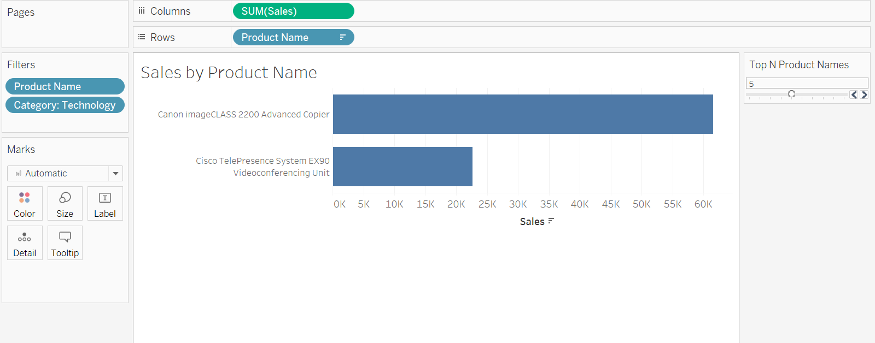Click the Top N Product Names slider handle
This screenshot has height=343, width=875.
coord(791,94)
